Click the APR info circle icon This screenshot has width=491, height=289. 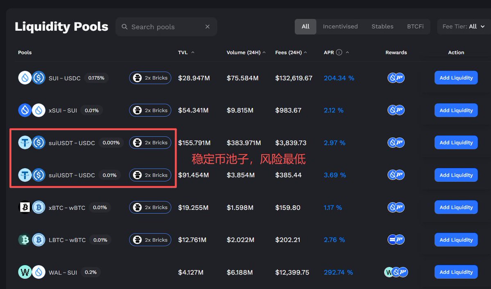point(339,52)
